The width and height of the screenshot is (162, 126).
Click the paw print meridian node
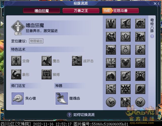pos(111,23)
